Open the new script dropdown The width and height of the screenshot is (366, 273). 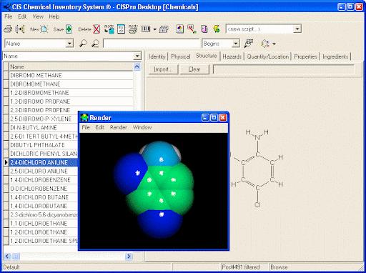point(297,29)
